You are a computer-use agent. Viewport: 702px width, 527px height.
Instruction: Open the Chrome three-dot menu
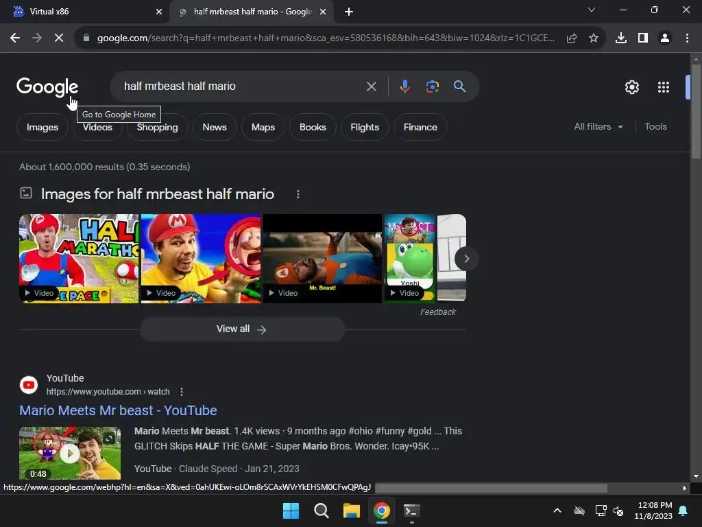(687, 38)
